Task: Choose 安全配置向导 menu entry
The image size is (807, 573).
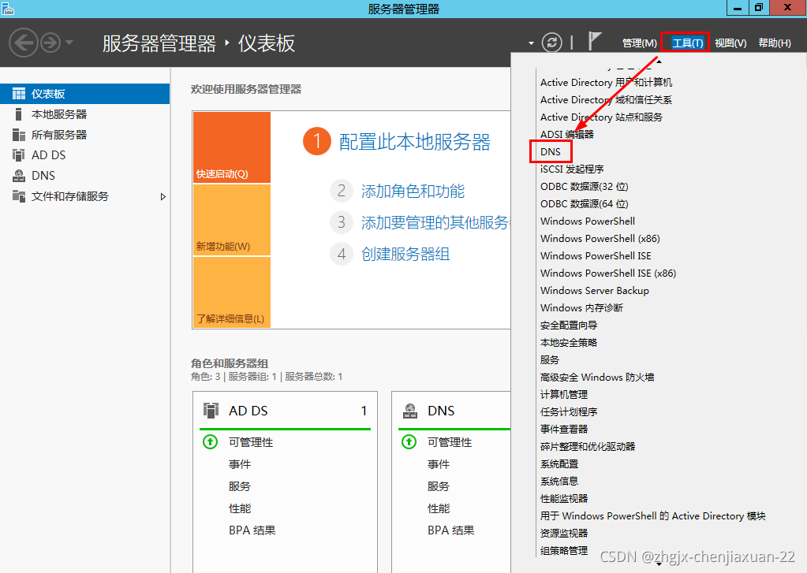Action: tap(569, 325)
